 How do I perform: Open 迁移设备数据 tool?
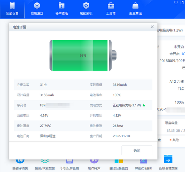[x=168, y=163]
